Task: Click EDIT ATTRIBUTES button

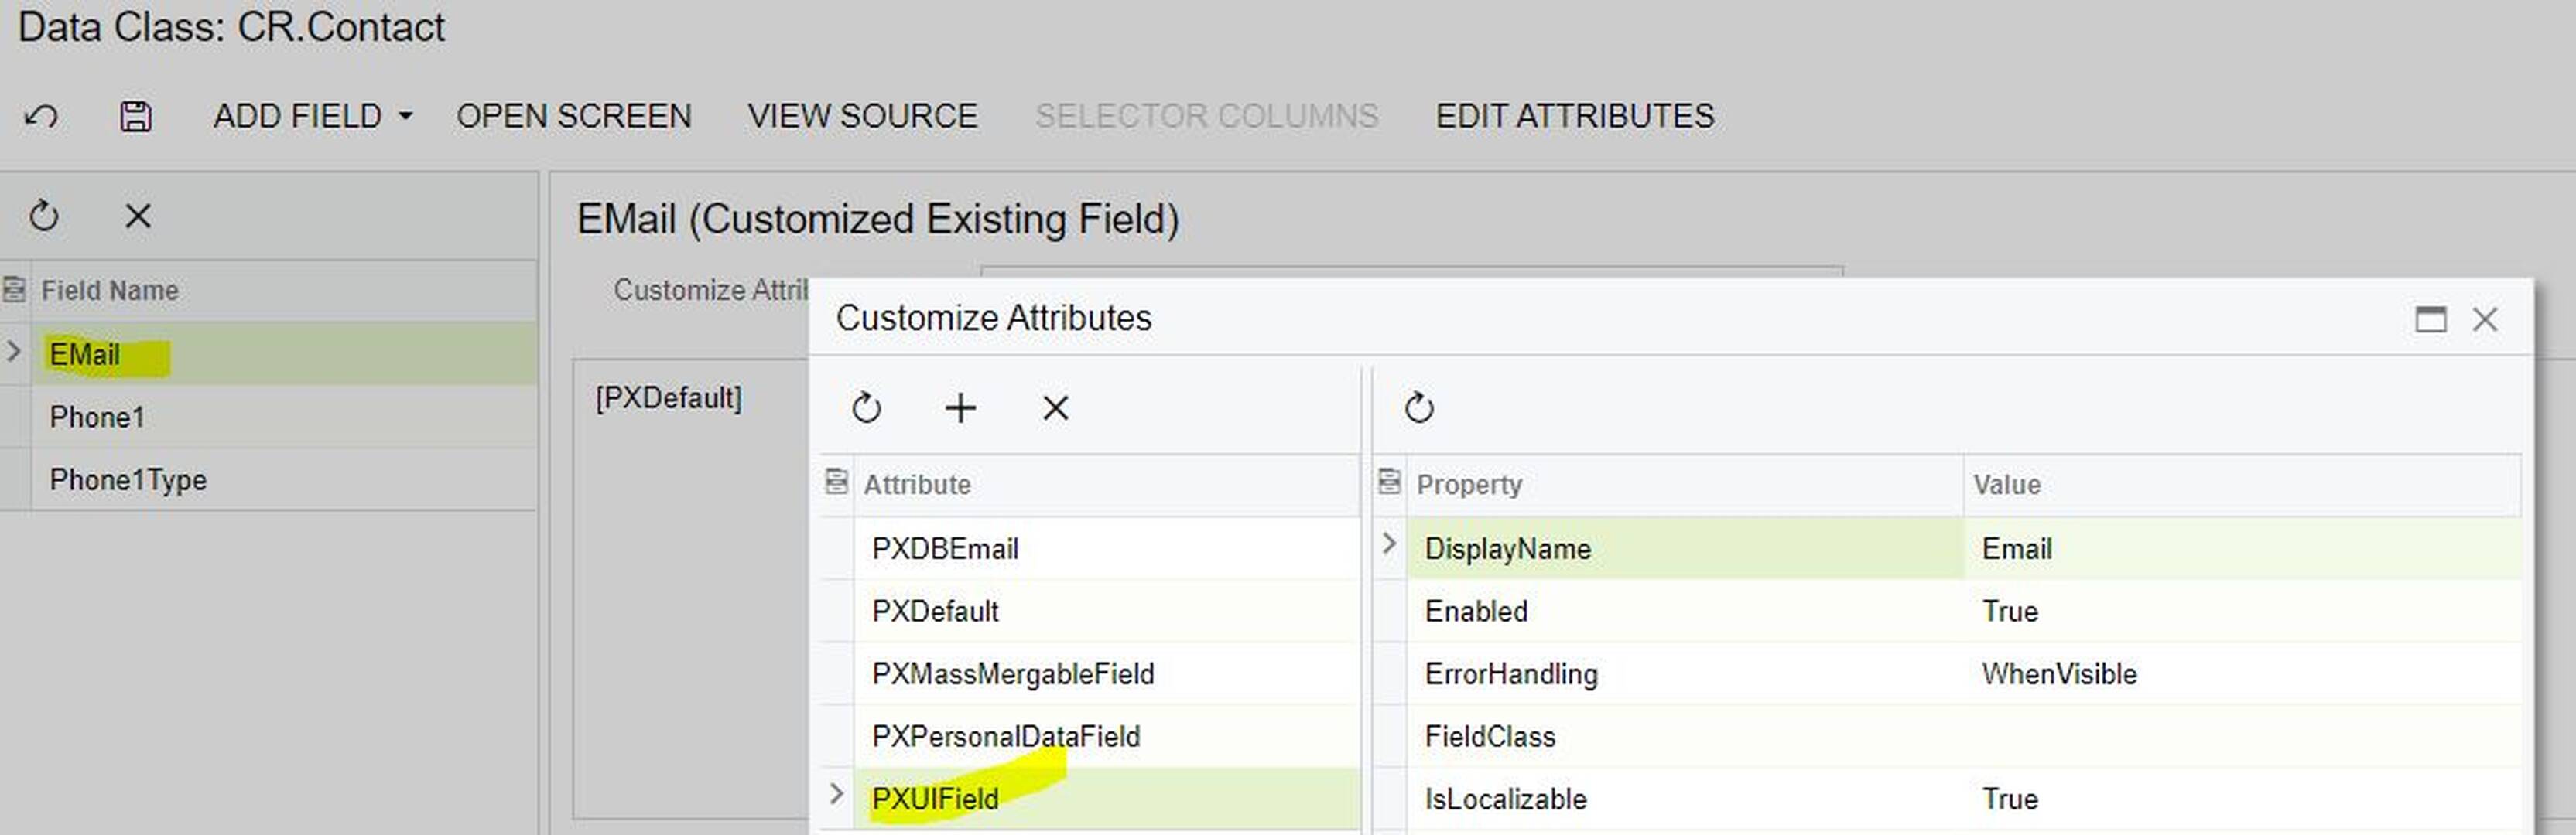Action: 1574,116
